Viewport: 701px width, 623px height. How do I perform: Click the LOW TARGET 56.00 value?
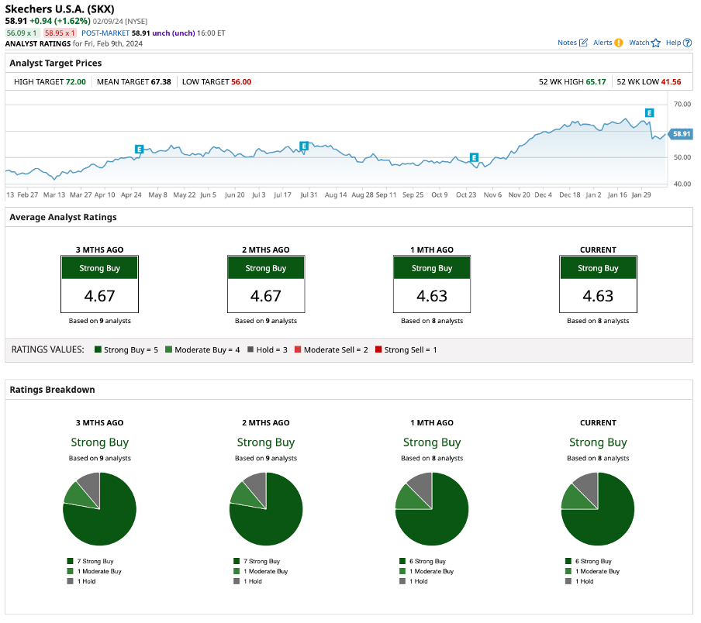click(241, 81)
